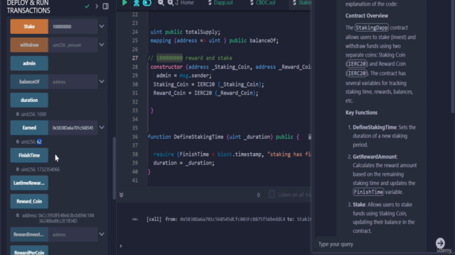Click the duration result uint256: 1000
The height and width of the screenshot is (255, 455).
[x=31, y=114]
